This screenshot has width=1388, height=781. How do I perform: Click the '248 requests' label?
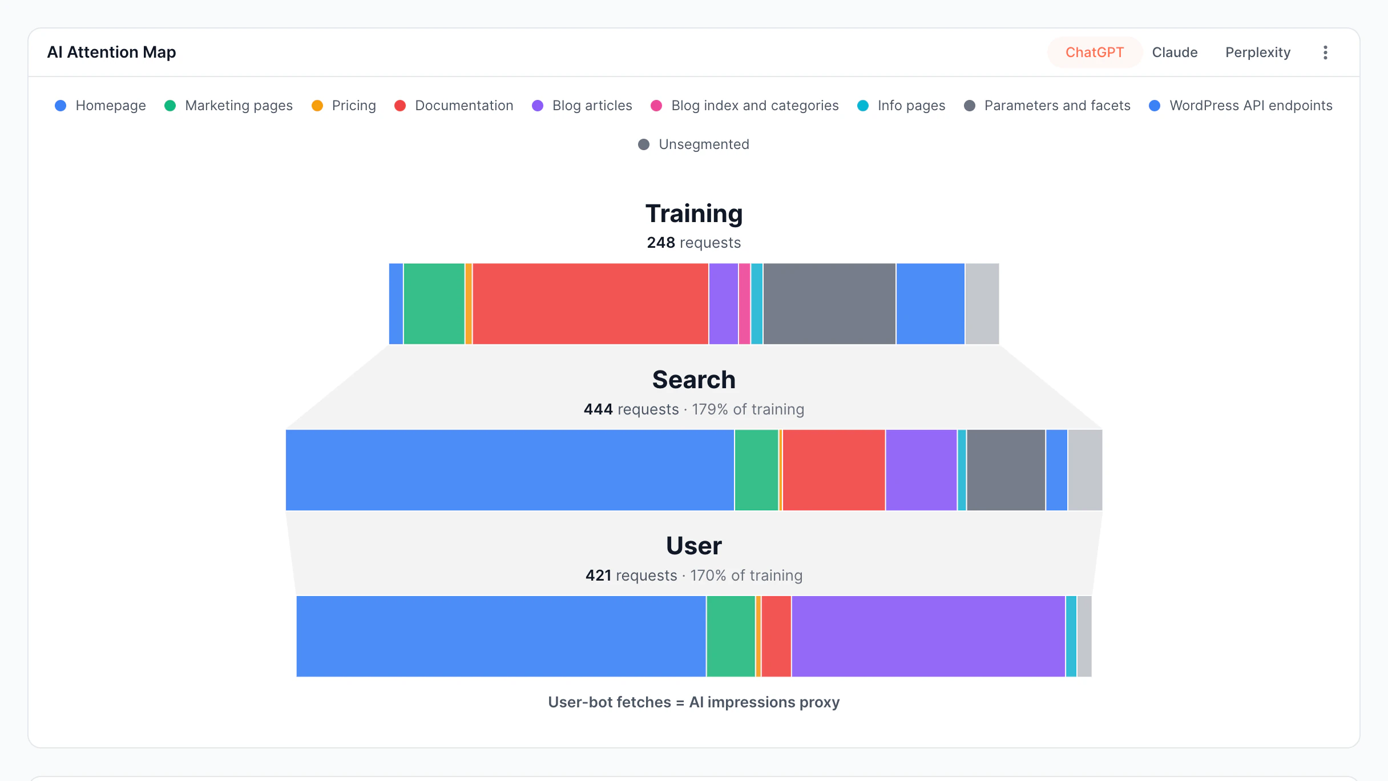tap(694, 243)
